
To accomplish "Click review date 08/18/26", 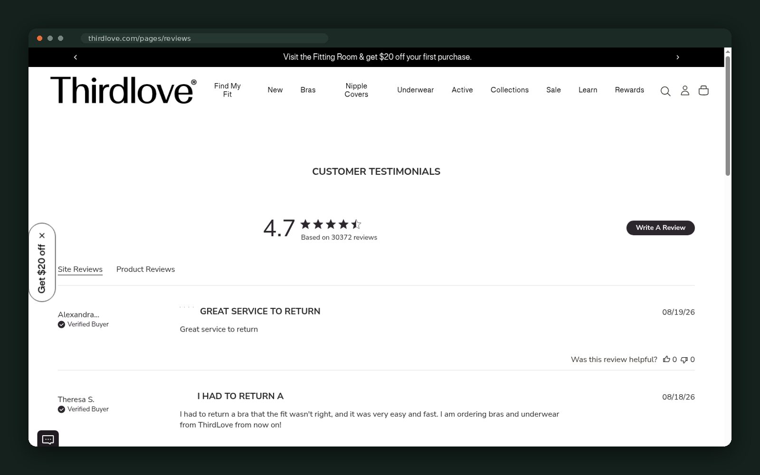I will point(678,397).
